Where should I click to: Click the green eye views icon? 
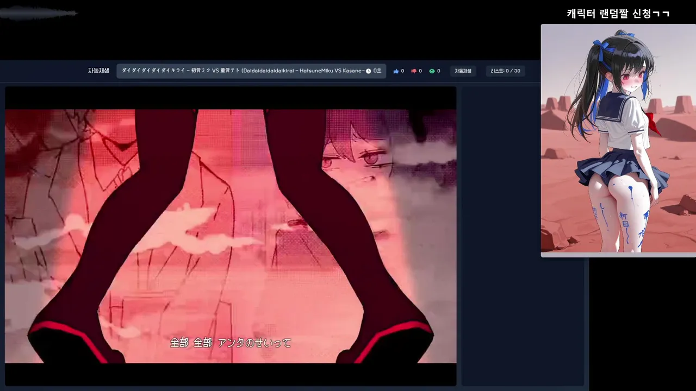pyautogui.click(x=432, y=71)
